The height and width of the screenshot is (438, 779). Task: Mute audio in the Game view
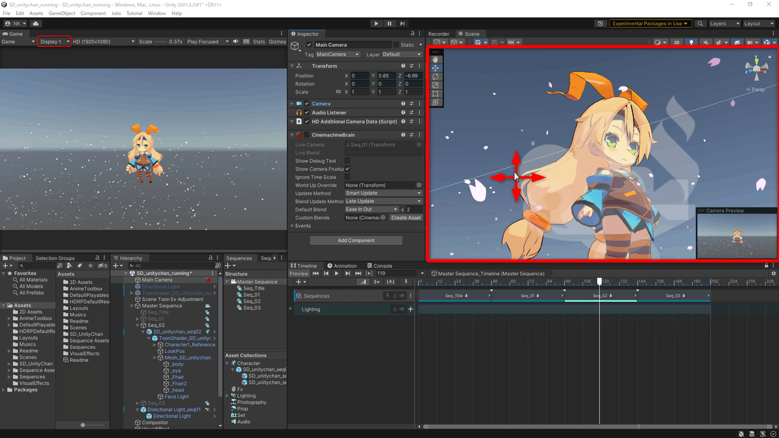[x=236, y=42]
